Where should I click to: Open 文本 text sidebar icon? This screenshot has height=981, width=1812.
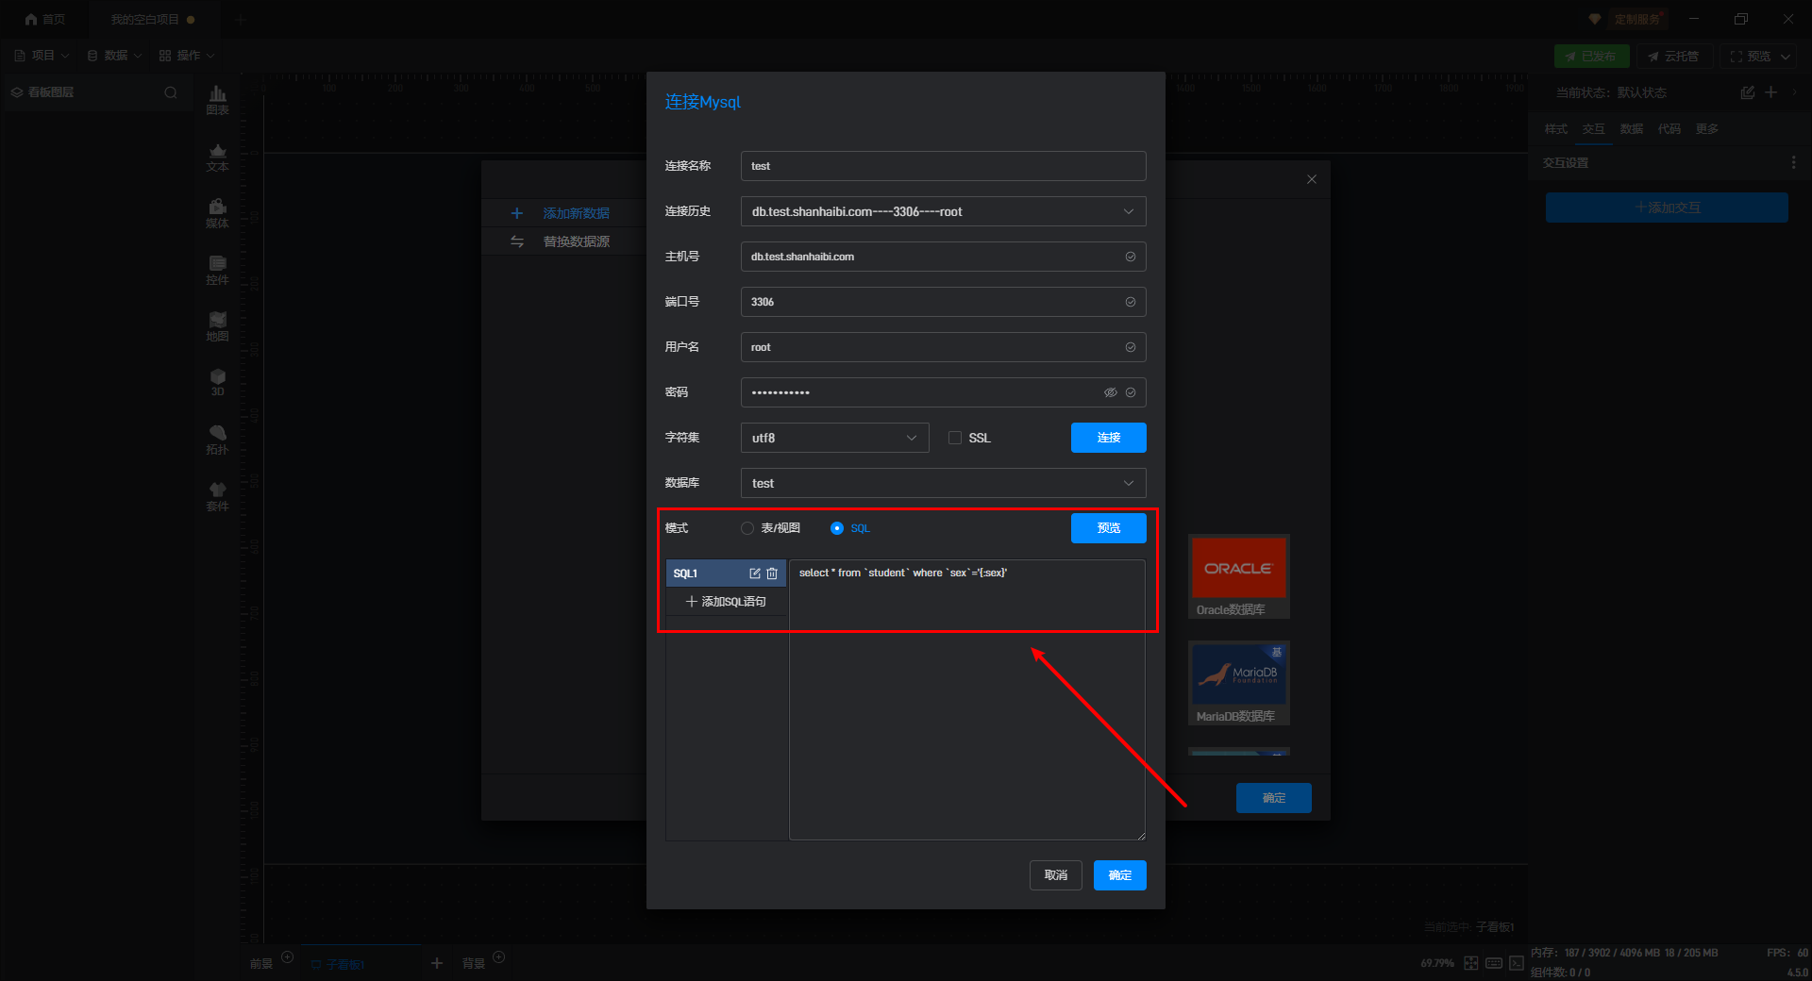click(218, 157)
